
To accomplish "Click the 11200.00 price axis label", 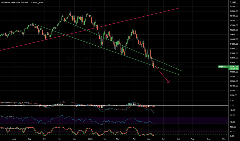I will [x=234, y=76].
